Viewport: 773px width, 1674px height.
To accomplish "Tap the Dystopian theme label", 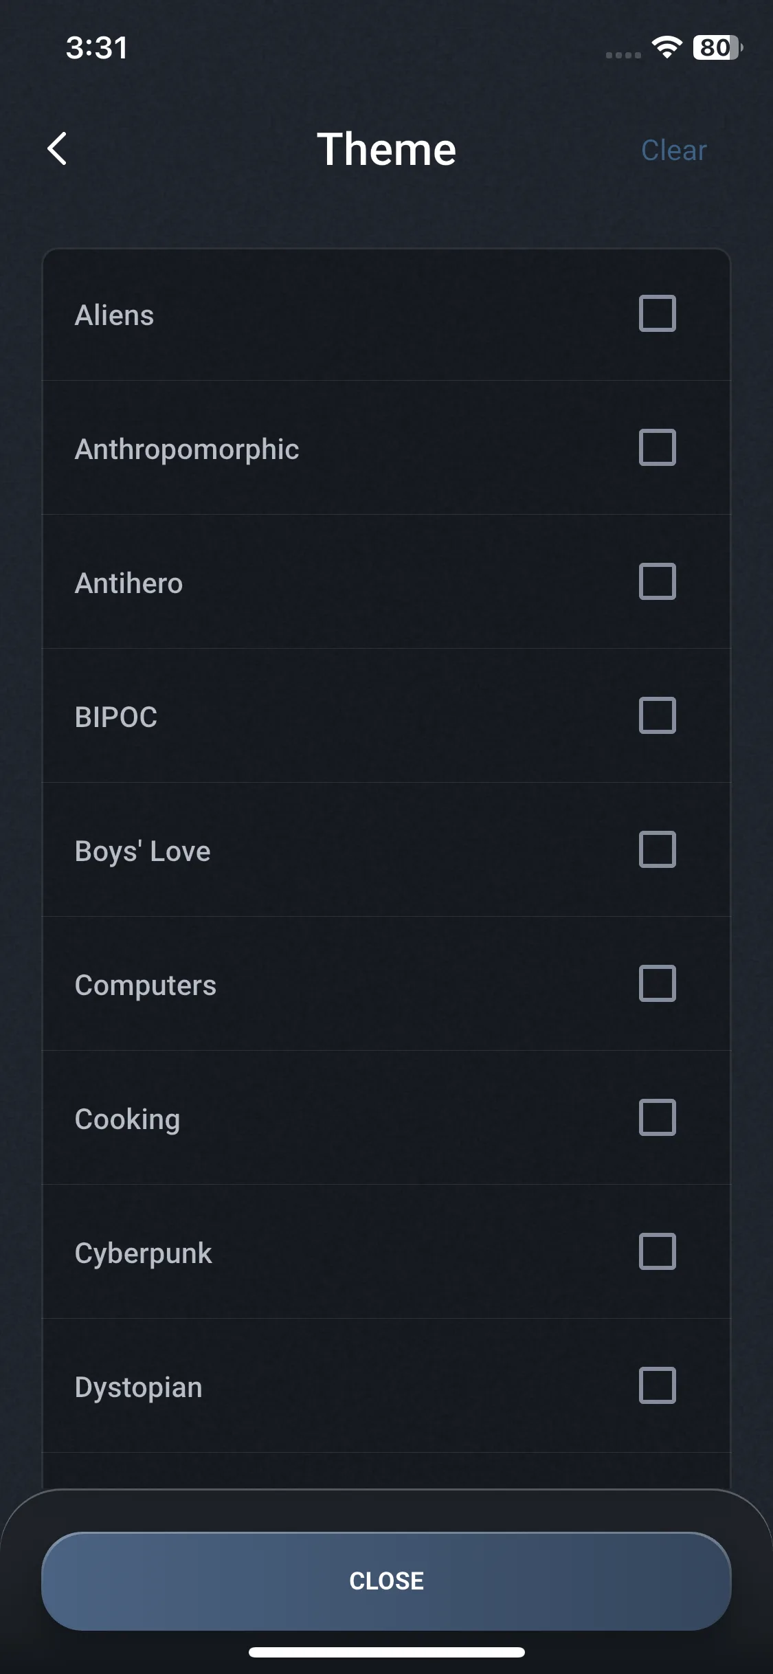I will [138, 1387].
